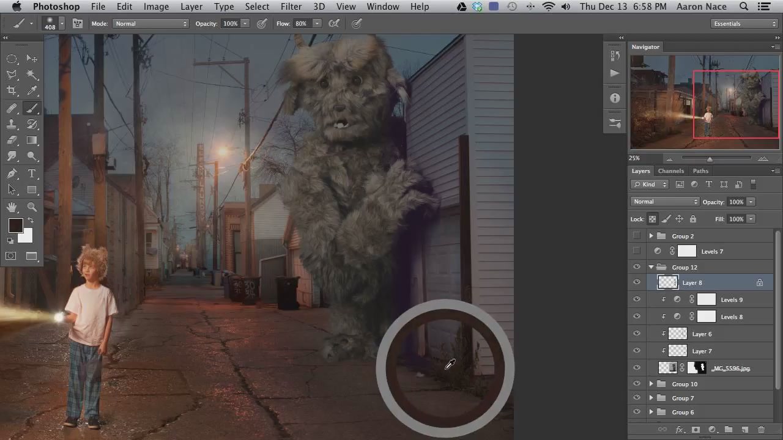783x440 pixels.
Task: Switch to the Channels tab
Action: tap(670, 171)
